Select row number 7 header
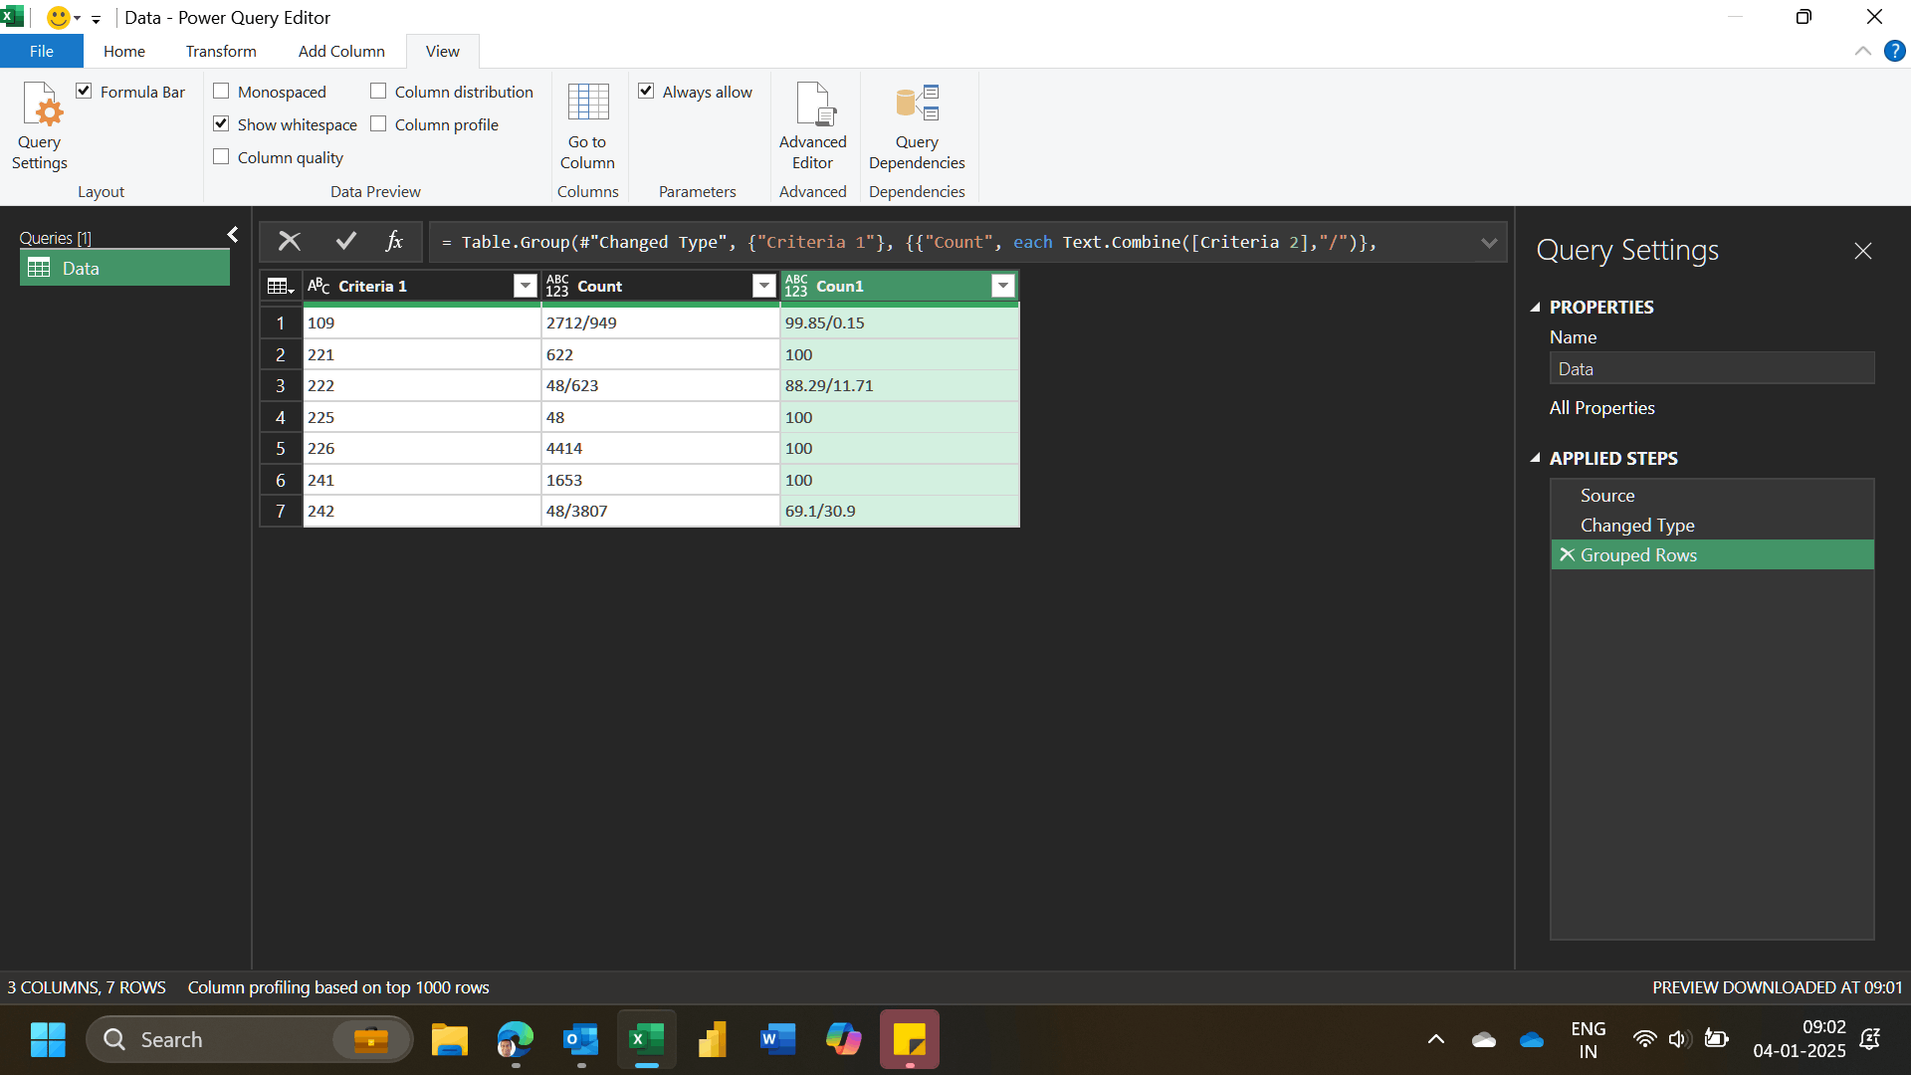1911x1075 pixels. click(281, 511)
